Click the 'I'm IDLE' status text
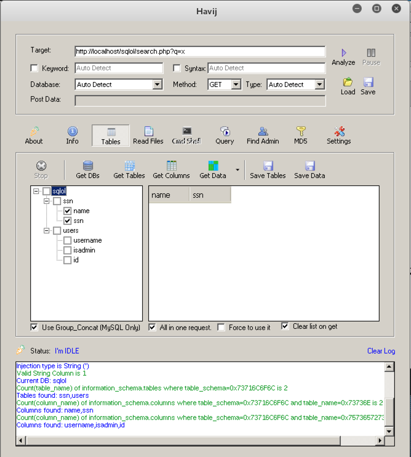Viewport: 411px width, 457px height. coord(67,351)
